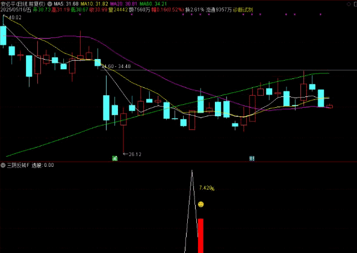This screenshot has height=253, width=357.
Task: Click the 34.60 - 34.48 gap level label
Action: point(116,66)
